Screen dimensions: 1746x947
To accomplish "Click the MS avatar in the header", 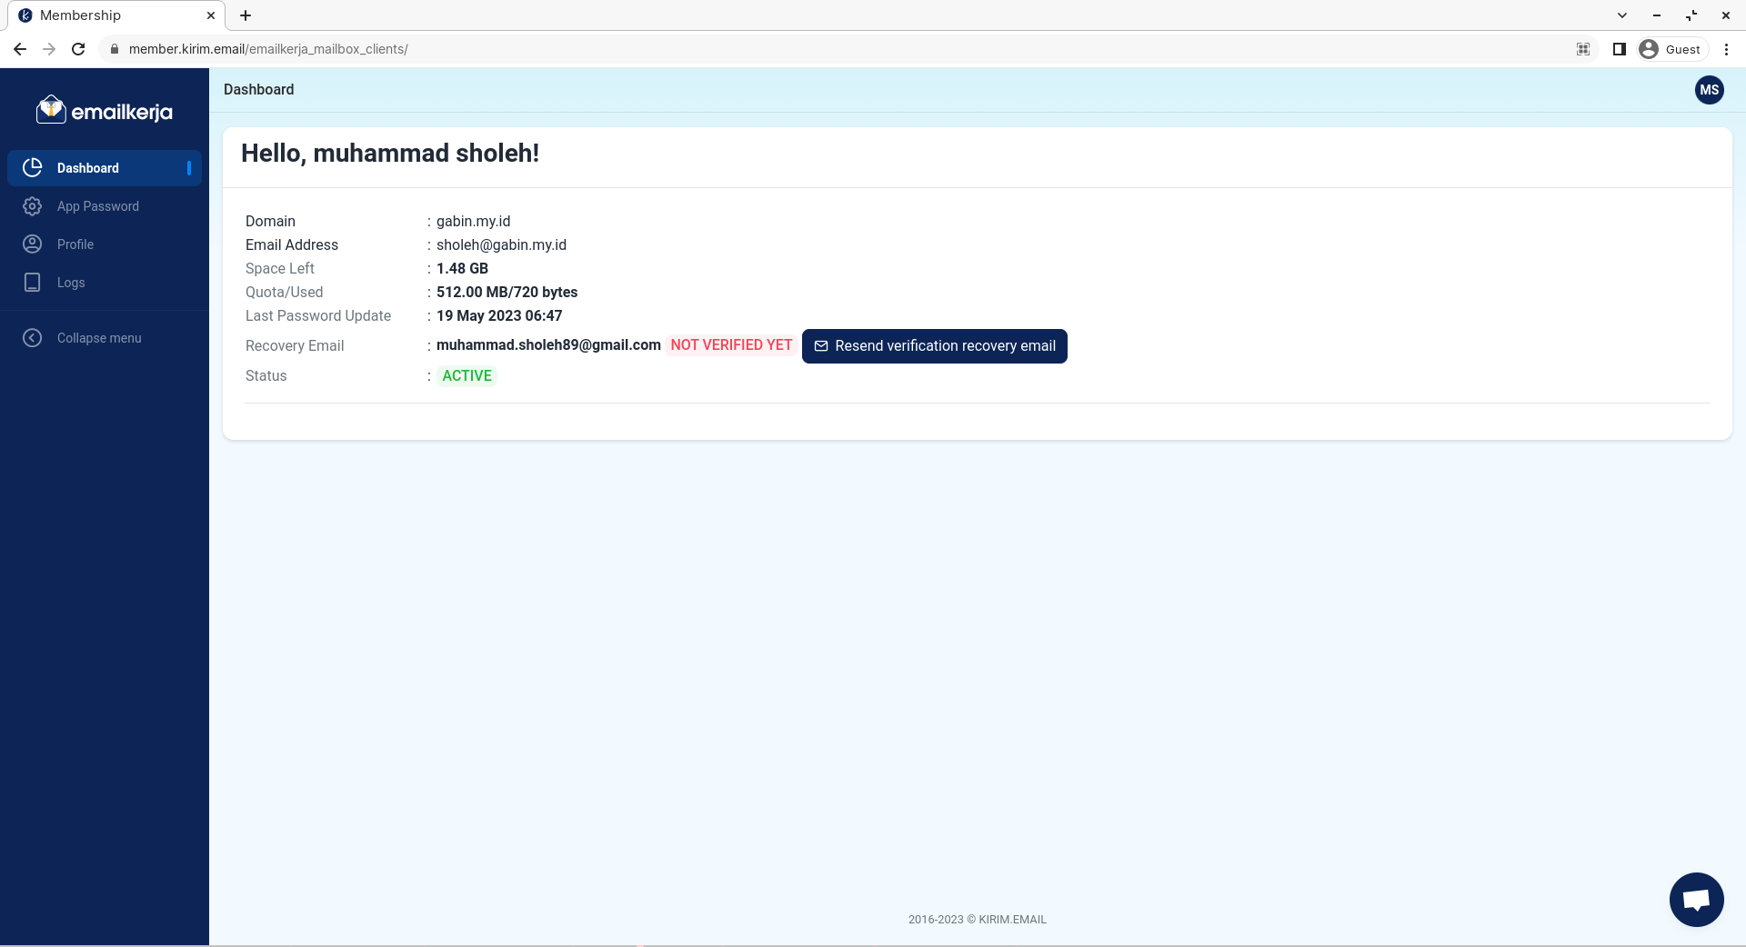I will coord(1708,90).
